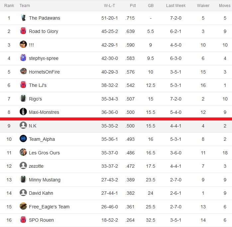Click the avatar next to !!! team
Viewport: 232px width, 227px height.
(x=23, y=44)
